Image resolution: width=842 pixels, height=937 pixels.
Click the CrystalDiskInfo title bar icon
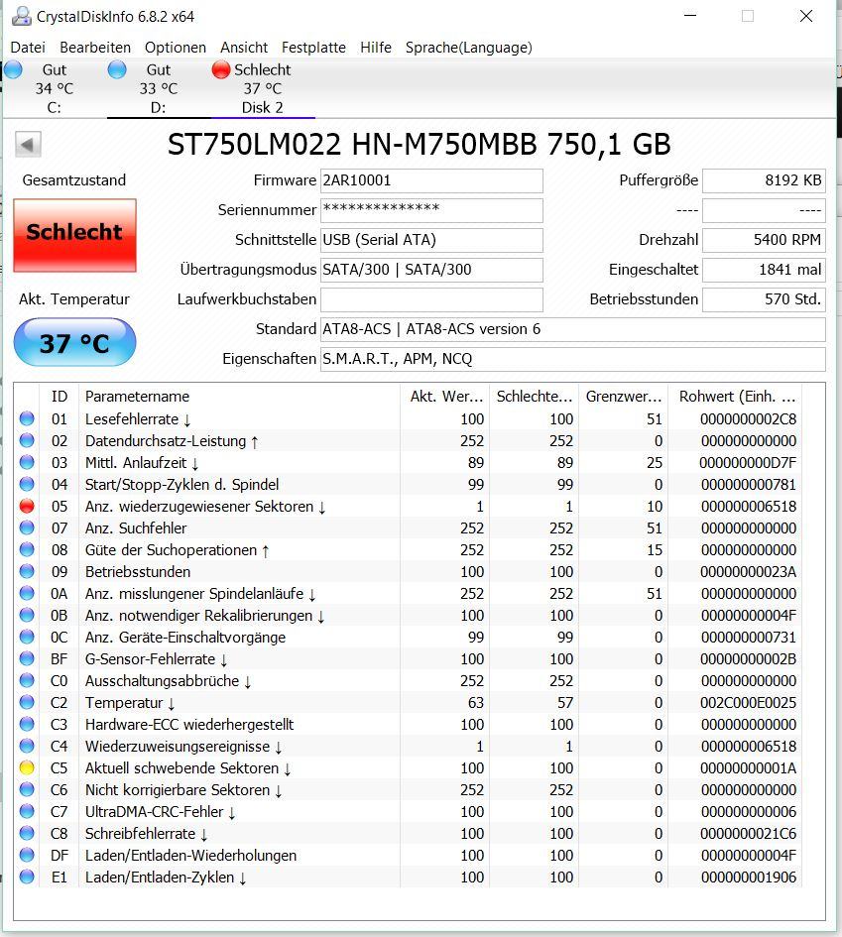tap(22, 16)
